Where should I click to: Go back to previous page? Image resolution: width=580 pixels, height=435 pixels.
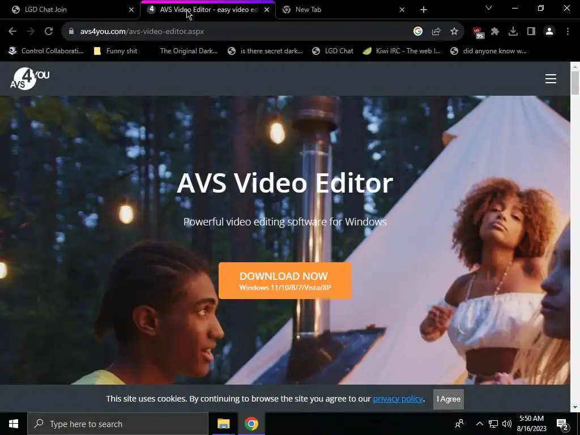[12, 32]
